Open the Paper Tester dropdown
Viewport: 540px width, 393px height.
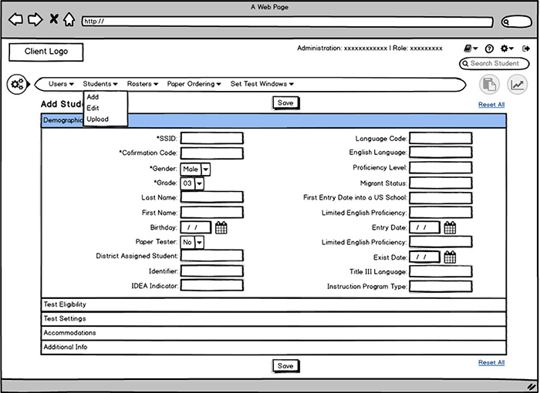192,242
